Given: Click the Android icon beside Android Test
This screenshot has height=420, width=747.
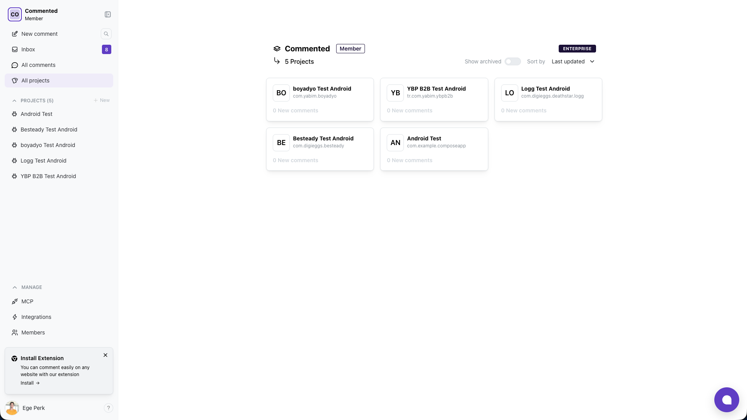Looking at the screenshot, I should pos(14,114).
